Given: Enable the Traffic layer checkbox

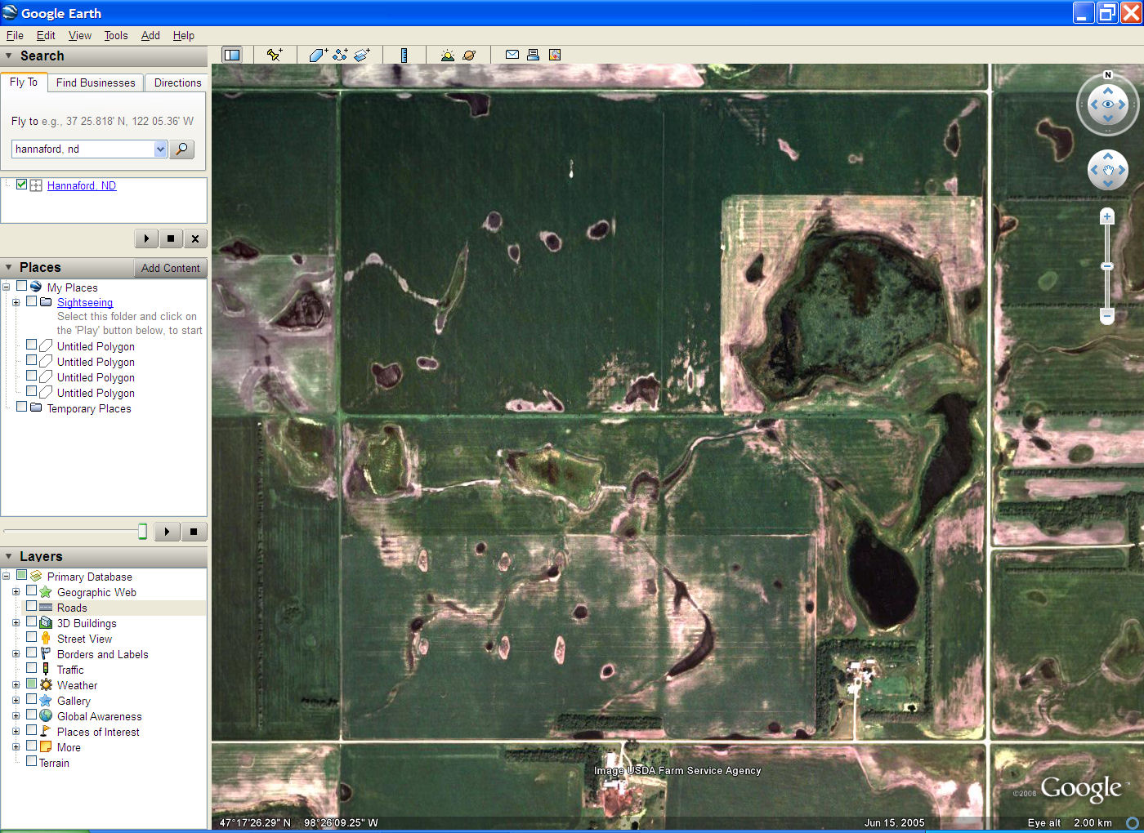Looking at the screenshot, I should [32, 669].
